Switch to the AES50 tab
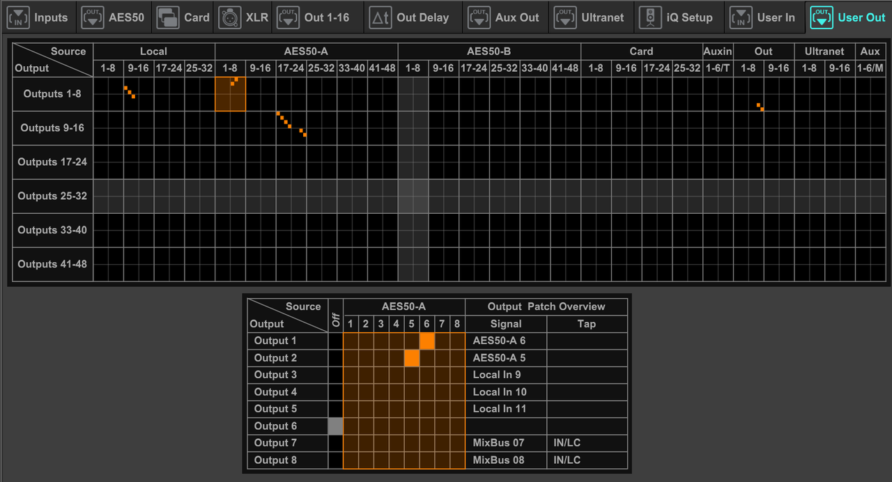The width and height of the screenshot is (892, 482). (x=114, y=17)
